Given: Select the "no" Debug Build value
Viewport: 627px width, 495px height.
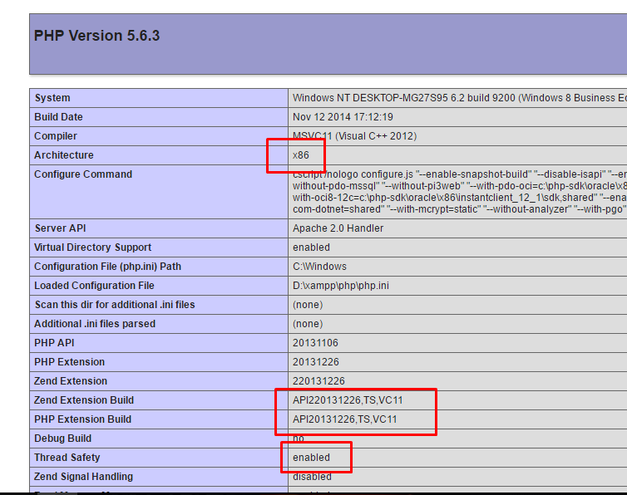Looking at the screenshot, I should [299, 439].
